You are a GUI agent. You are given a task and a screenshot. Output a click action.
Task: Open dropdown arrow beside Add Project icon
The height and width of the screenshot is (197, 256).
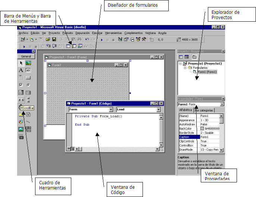click(x=27, y=39)
